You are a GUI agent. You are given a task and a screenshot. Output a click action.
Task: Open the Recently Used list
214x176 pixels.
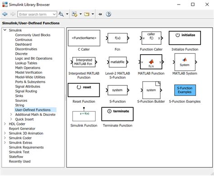[x=19, y=161]
